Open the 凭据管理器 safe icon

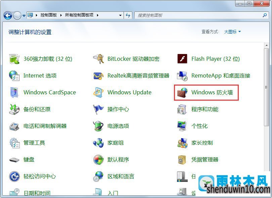point(182,160)
